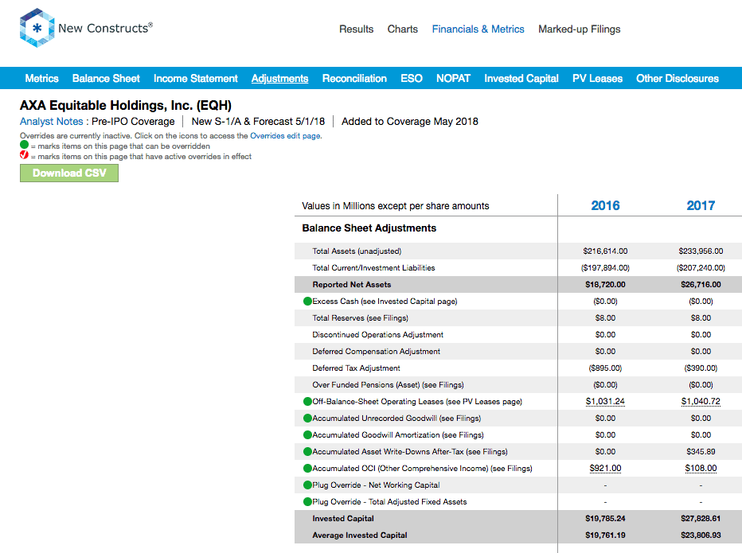Image resolution: width=742 pixels, height=553 pixels.
Task: Click override icon for Plug Override Total Adjusted Fixed Assets
Action: [307, 501]
